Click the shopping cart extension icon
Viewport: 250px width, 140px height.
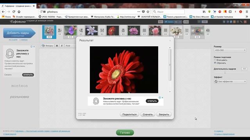pos(214,12)
